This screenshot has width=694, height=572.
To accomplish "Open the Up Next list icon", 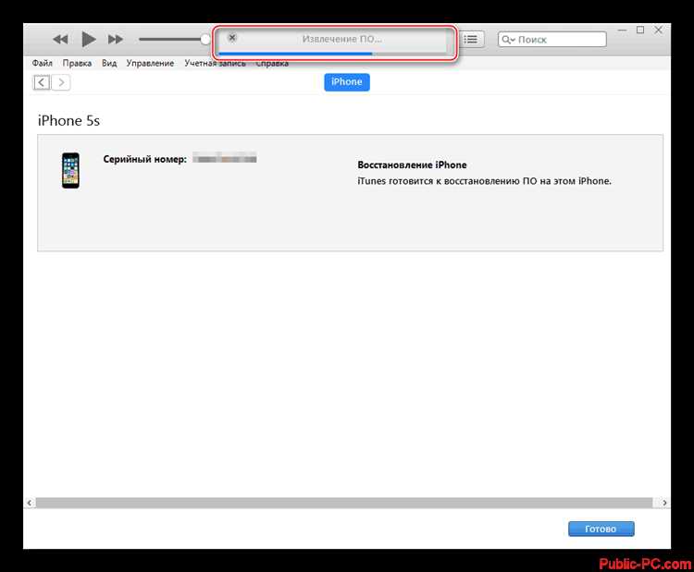I will pos(471,39).
